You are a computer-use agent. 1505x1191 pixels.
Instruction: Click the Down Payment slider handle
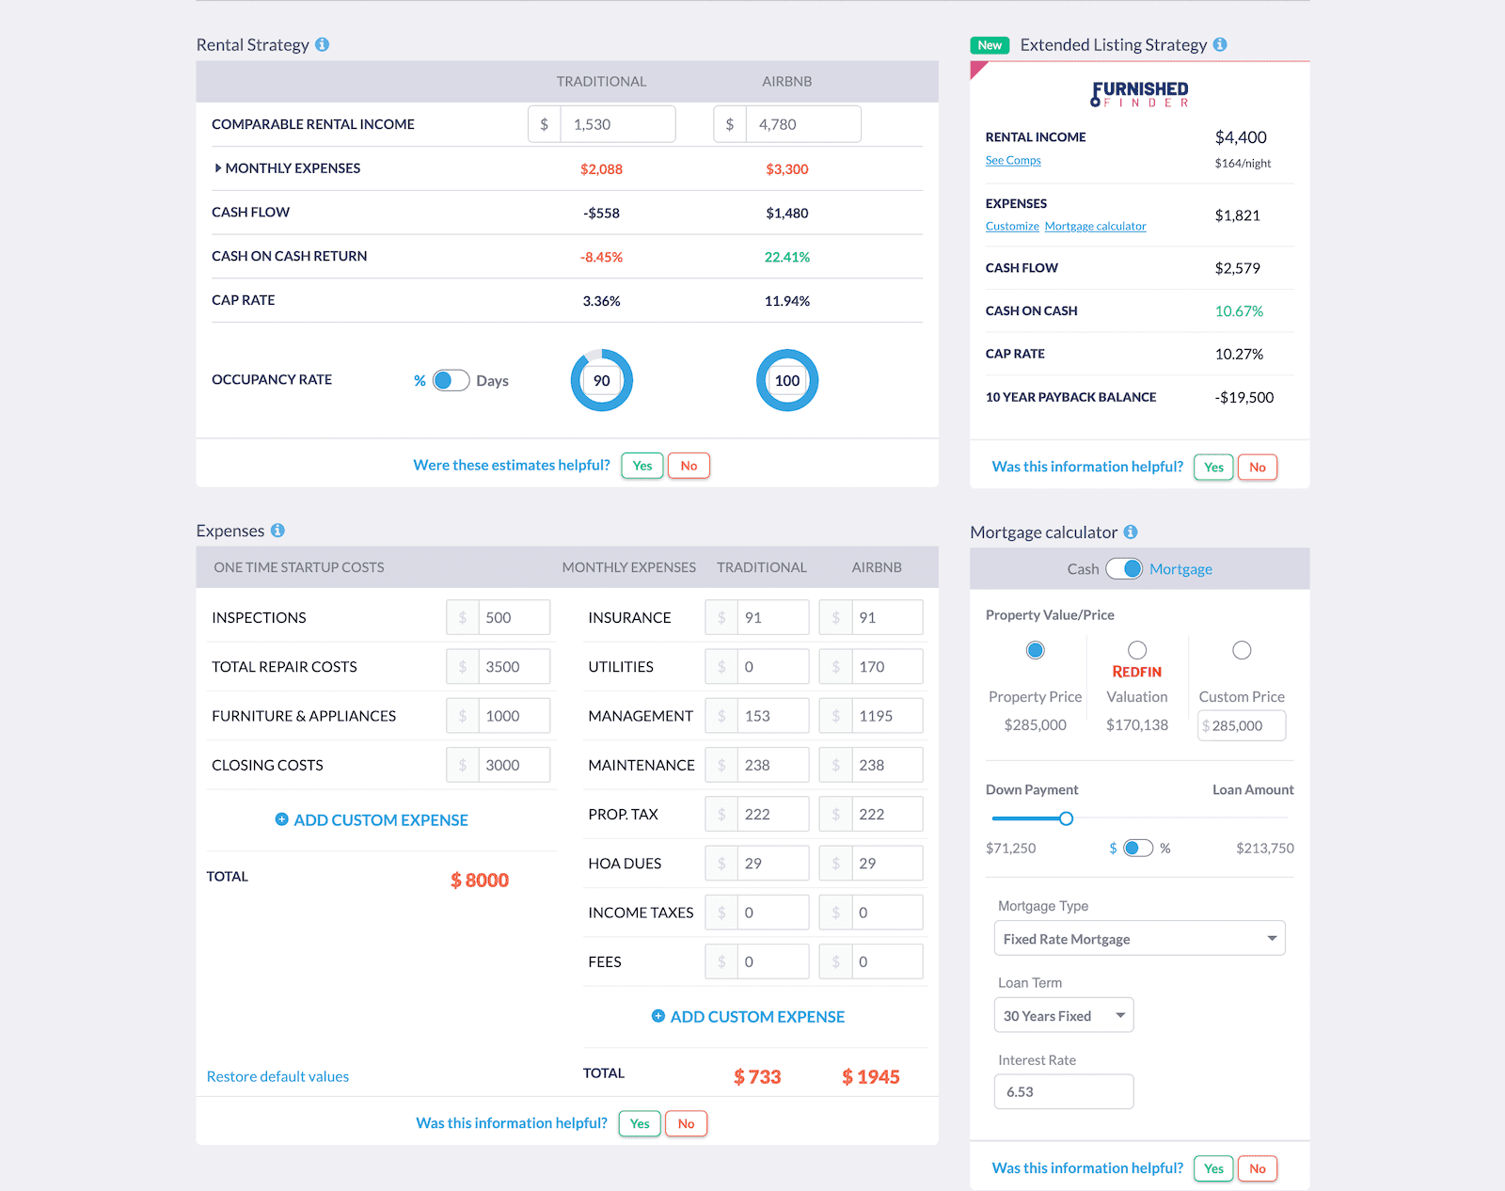point(1066,818)
